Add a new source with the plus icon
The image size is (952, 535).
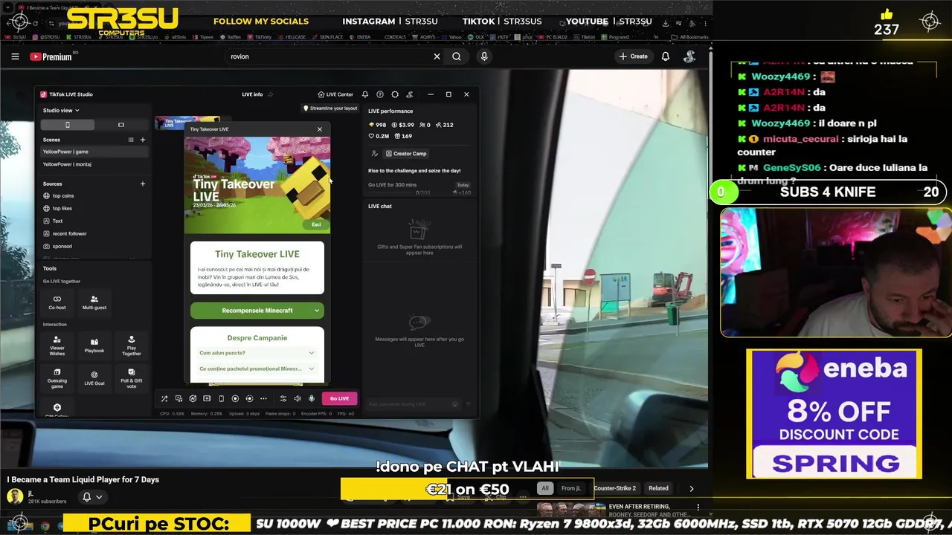tap(143, 184)
